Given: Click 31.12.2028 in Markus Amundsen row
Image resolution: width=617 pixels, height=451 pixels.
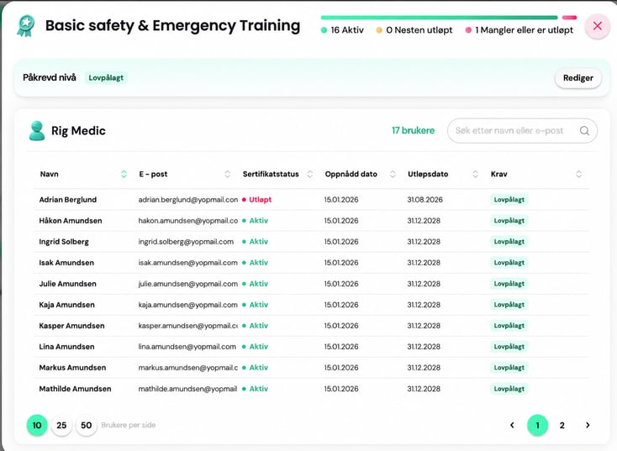Looking at the screenshot, I should coord(424,368).
